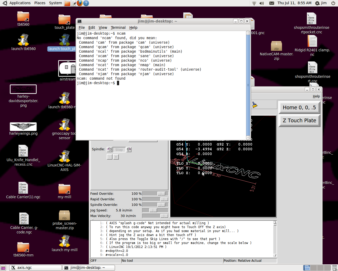Viewport: 338px width, 271px height.
Task: Open the terminal window menu icon in title bar
Action: click(79, 21)
